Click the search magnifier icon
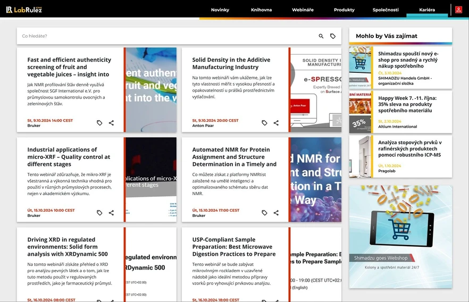The image size is (469, 302). pyautogui.click(x=321, y=36)
